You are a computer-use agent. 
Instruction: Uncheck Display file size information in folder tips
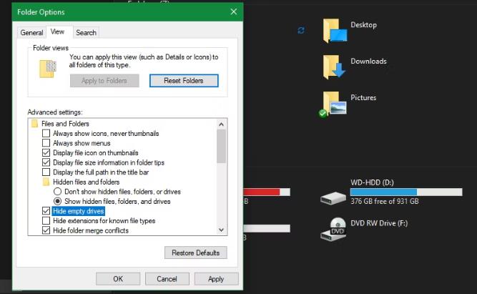pos(46,162)
